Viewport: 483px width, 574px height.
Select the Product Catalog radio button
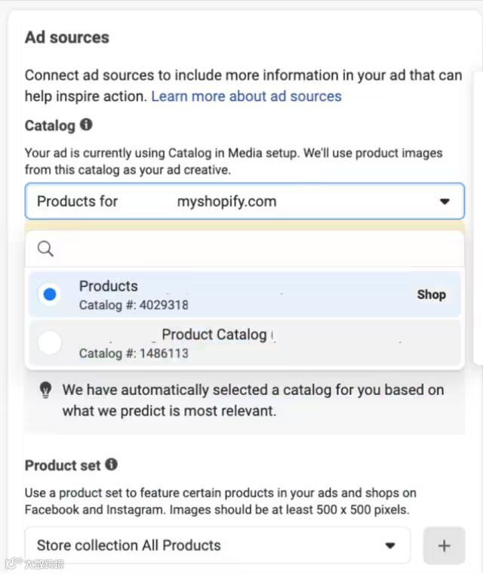click(x=50, y=342)
